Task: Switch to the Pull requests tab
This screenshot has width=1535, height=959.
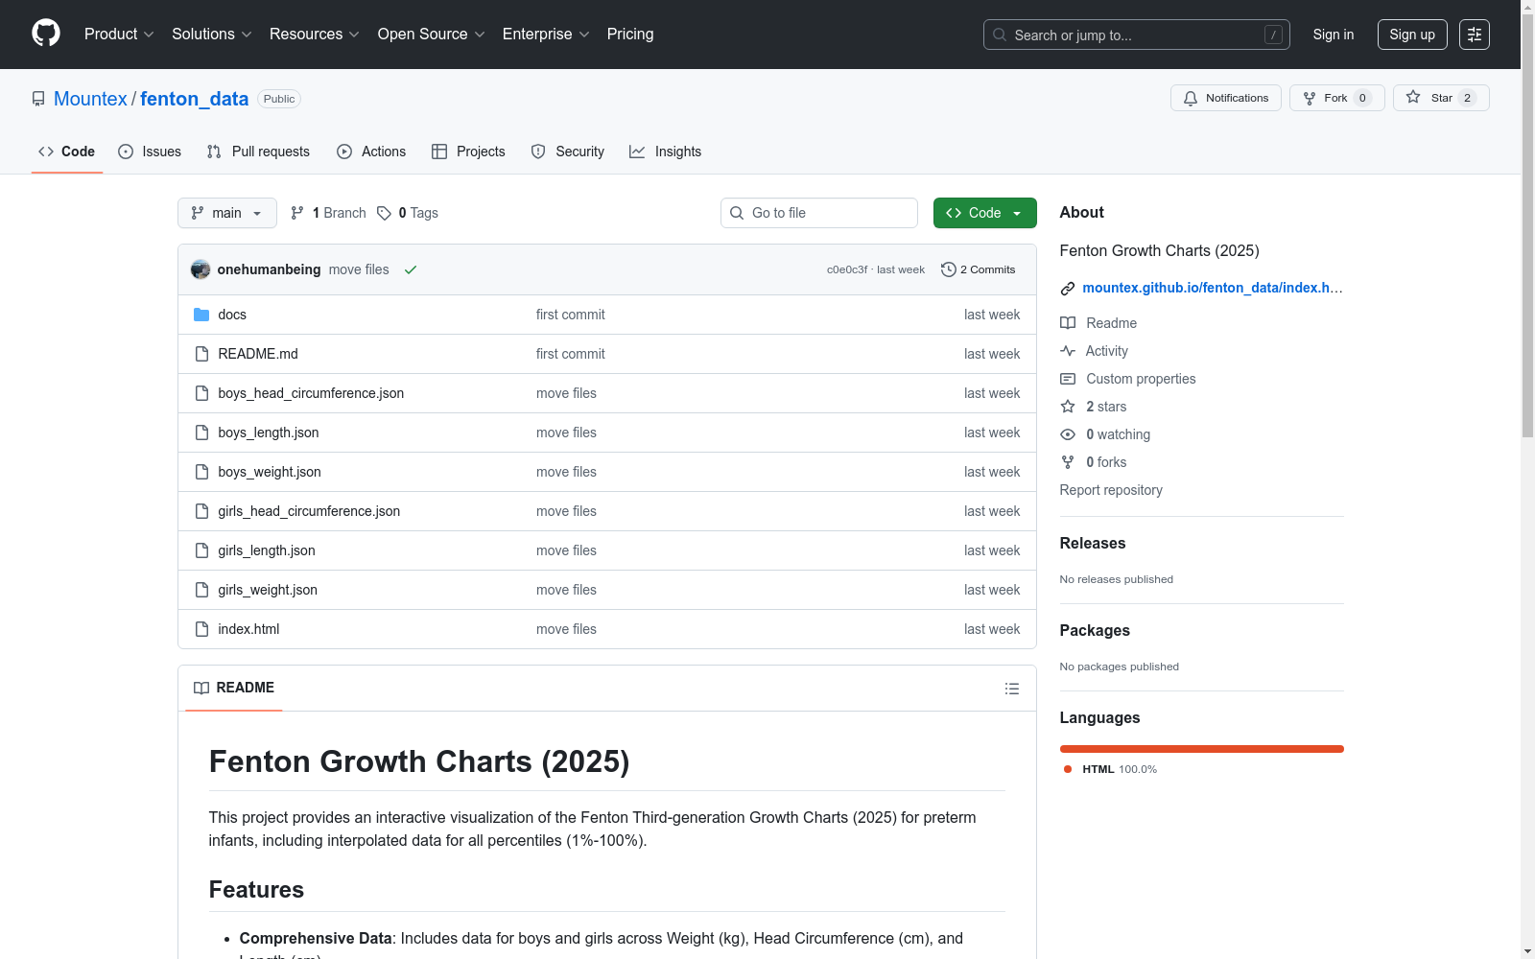Action: pos(258,152)
